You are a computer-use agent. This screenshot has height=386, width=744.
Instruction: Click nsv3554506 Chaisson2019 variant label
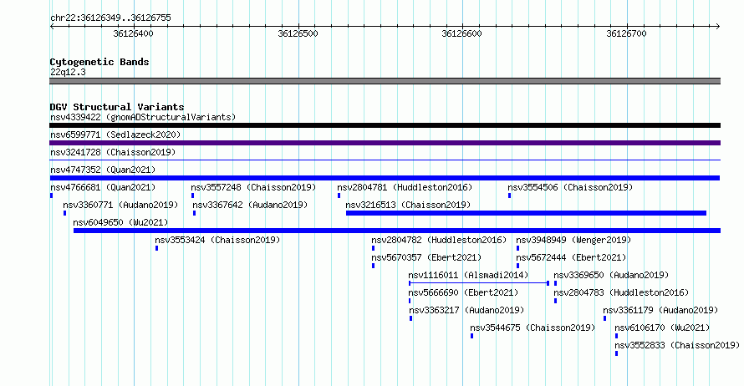click(x=570, y=187)
